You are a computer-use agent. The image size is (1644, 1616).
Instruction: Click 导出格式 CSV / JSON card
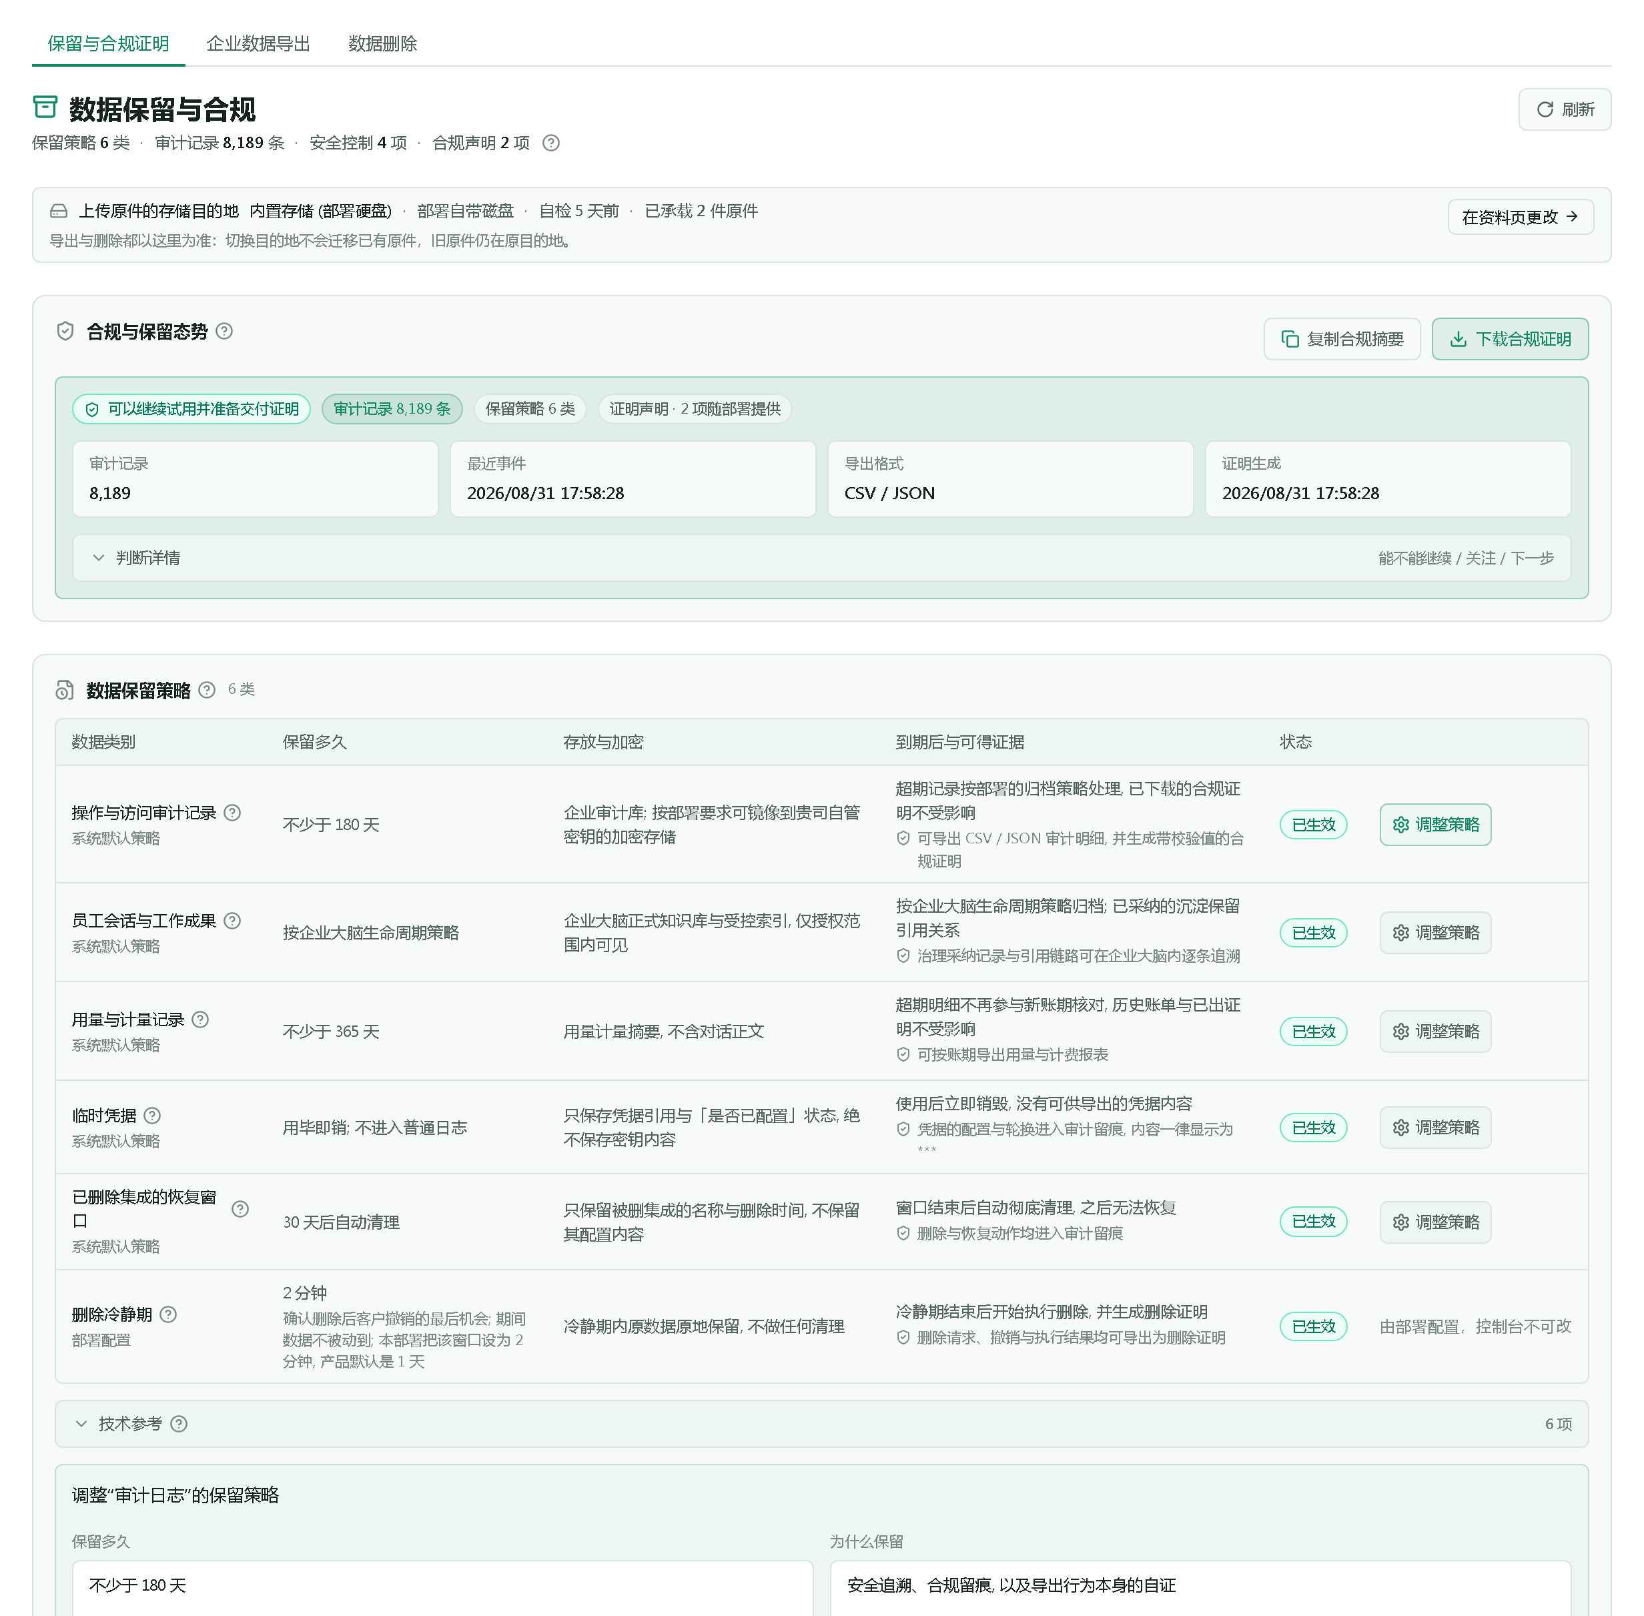pos(1010,478)
